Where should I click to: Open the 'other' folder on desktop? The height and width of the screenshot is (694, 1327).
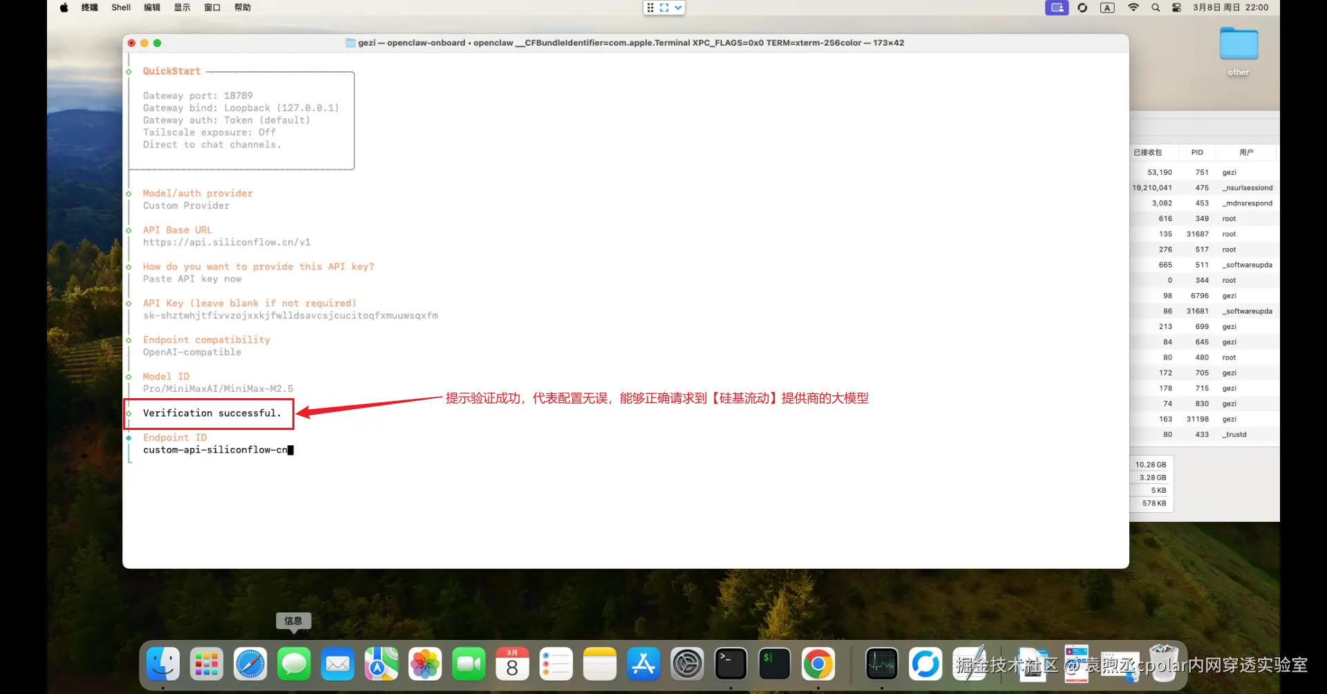click(x=1239, y=51)
